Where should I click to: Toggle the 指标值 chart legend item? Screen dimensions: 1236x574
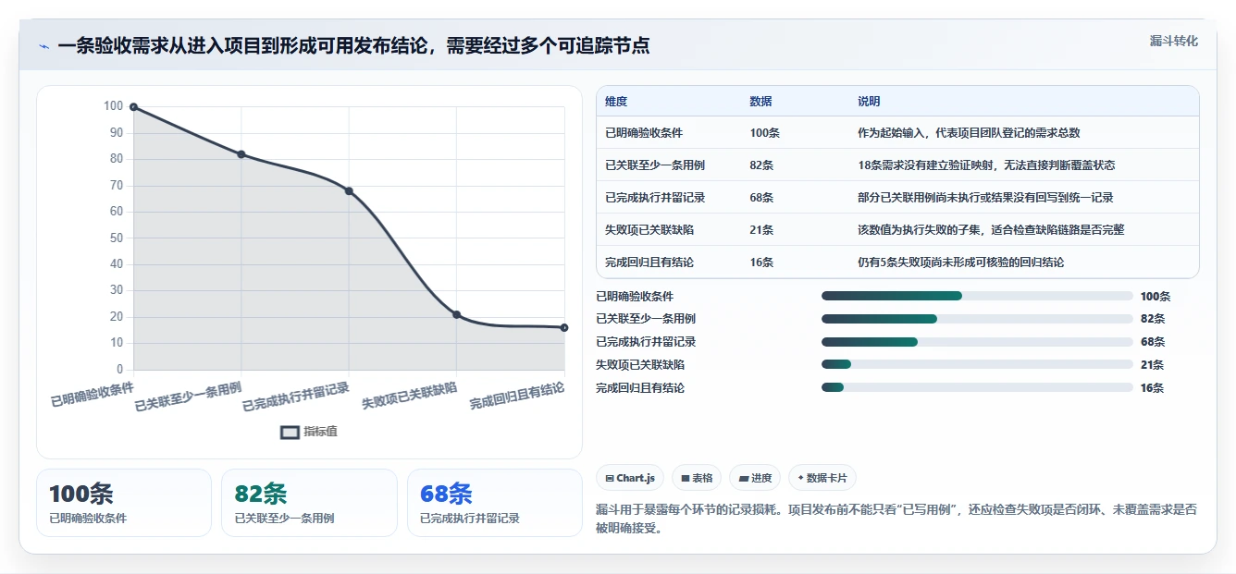pos(309,432)
